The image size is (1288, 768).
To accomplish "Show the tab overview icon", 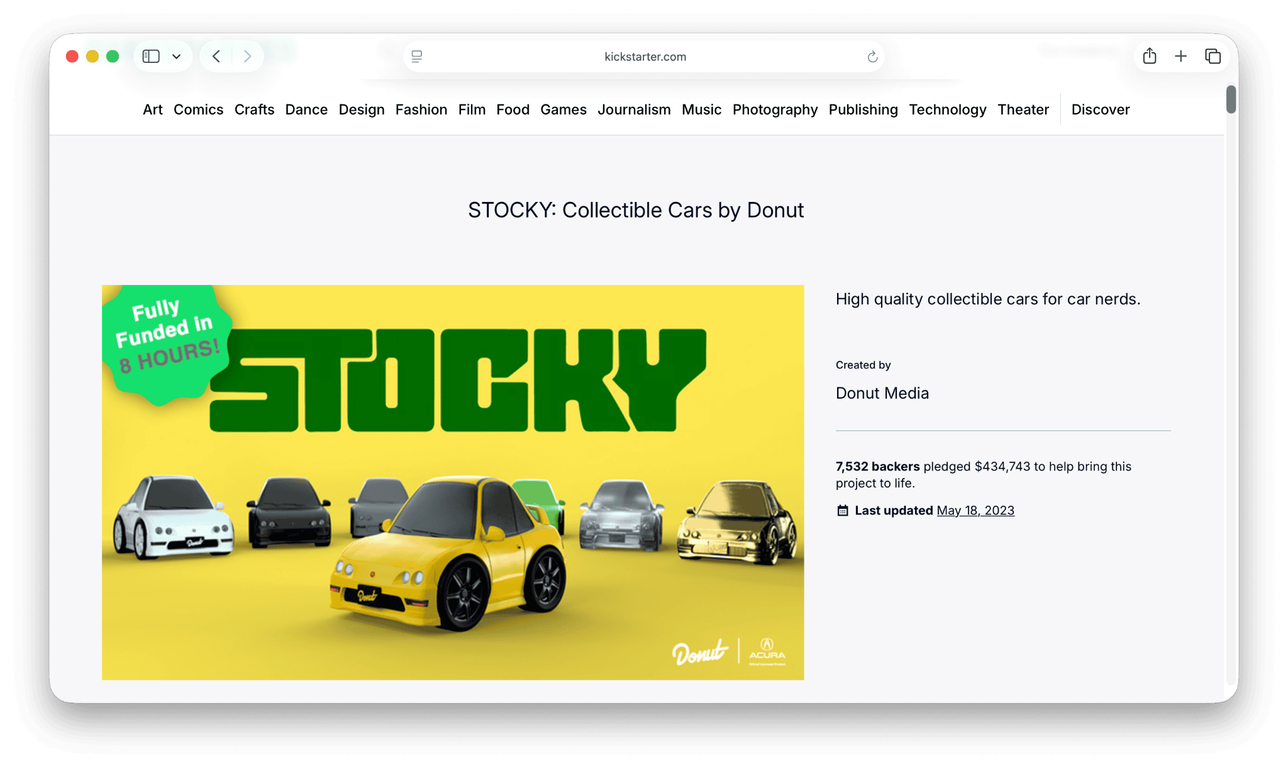I will [x=1213, y=57].
